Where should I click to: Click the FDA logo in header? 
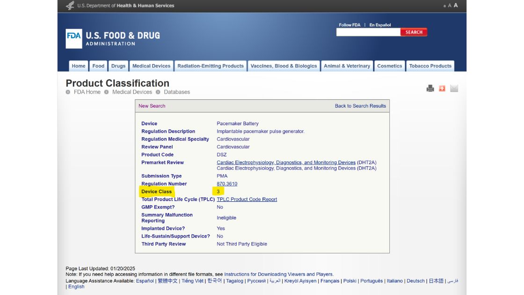pos(74,39)
